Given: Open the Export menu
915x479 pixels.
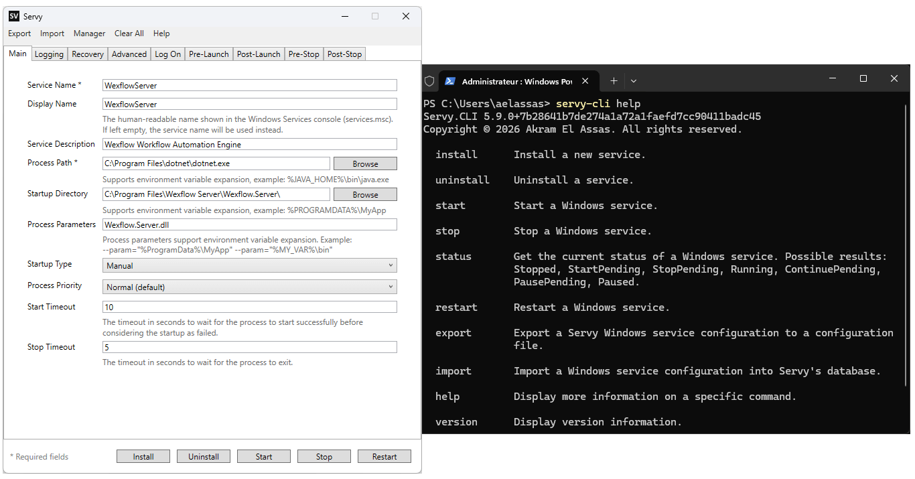Looking at the screenshot, I should click(19, 33).
